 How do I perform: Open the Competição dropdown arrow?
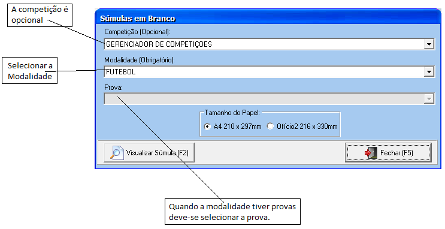[429, 44]
